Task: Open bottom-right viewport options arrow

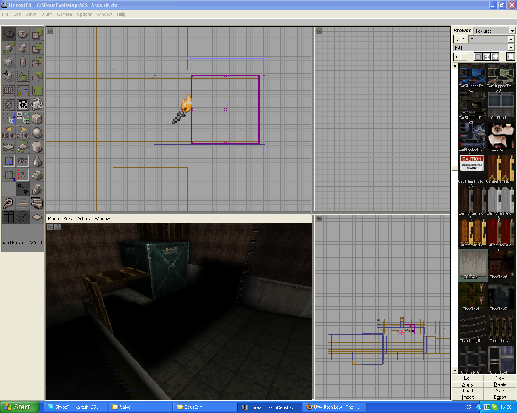Action: (319, 219)
